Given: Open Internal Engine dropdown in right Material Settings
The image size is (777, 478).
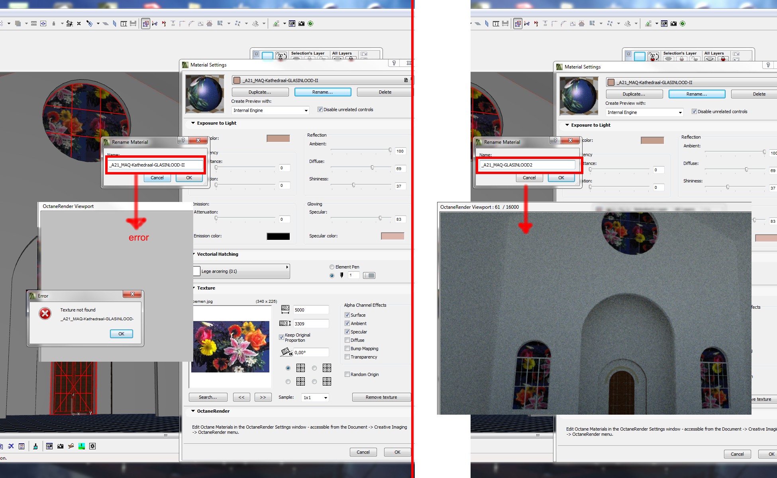Looking at the screenshot, I should [644, 112].
